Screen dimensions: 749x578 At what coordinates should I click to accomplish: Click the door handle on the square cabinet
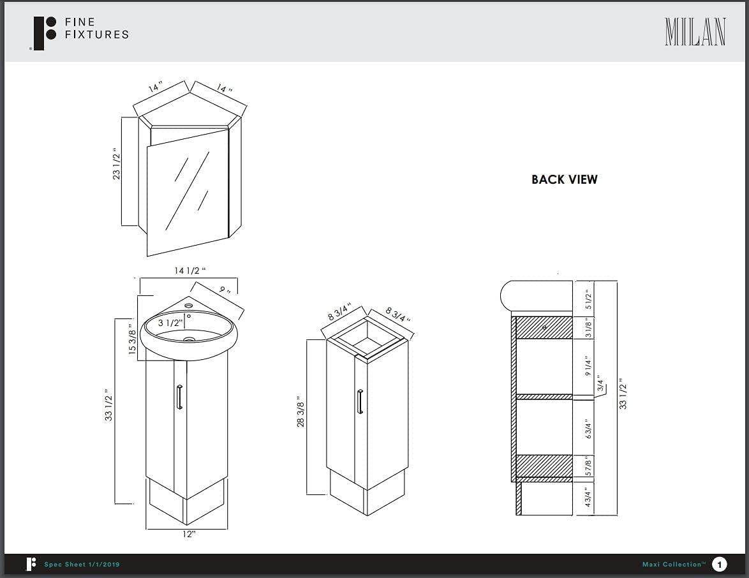[x=360, y=402]
